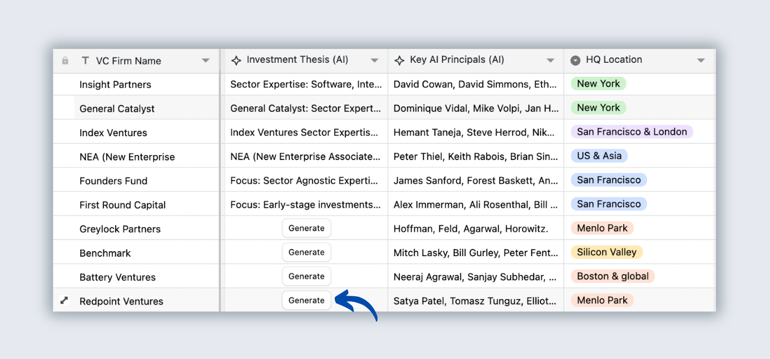Open the VC Firm Name column dropdown arrow

click(206, 61)
